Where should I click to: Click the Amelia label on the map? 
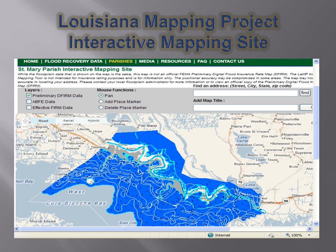(268, 202)
